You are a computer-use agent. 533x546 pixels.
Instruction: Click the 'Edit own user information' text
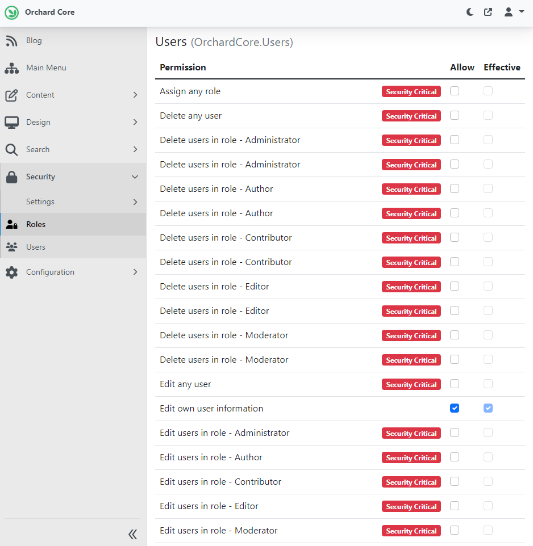[211, 409]
